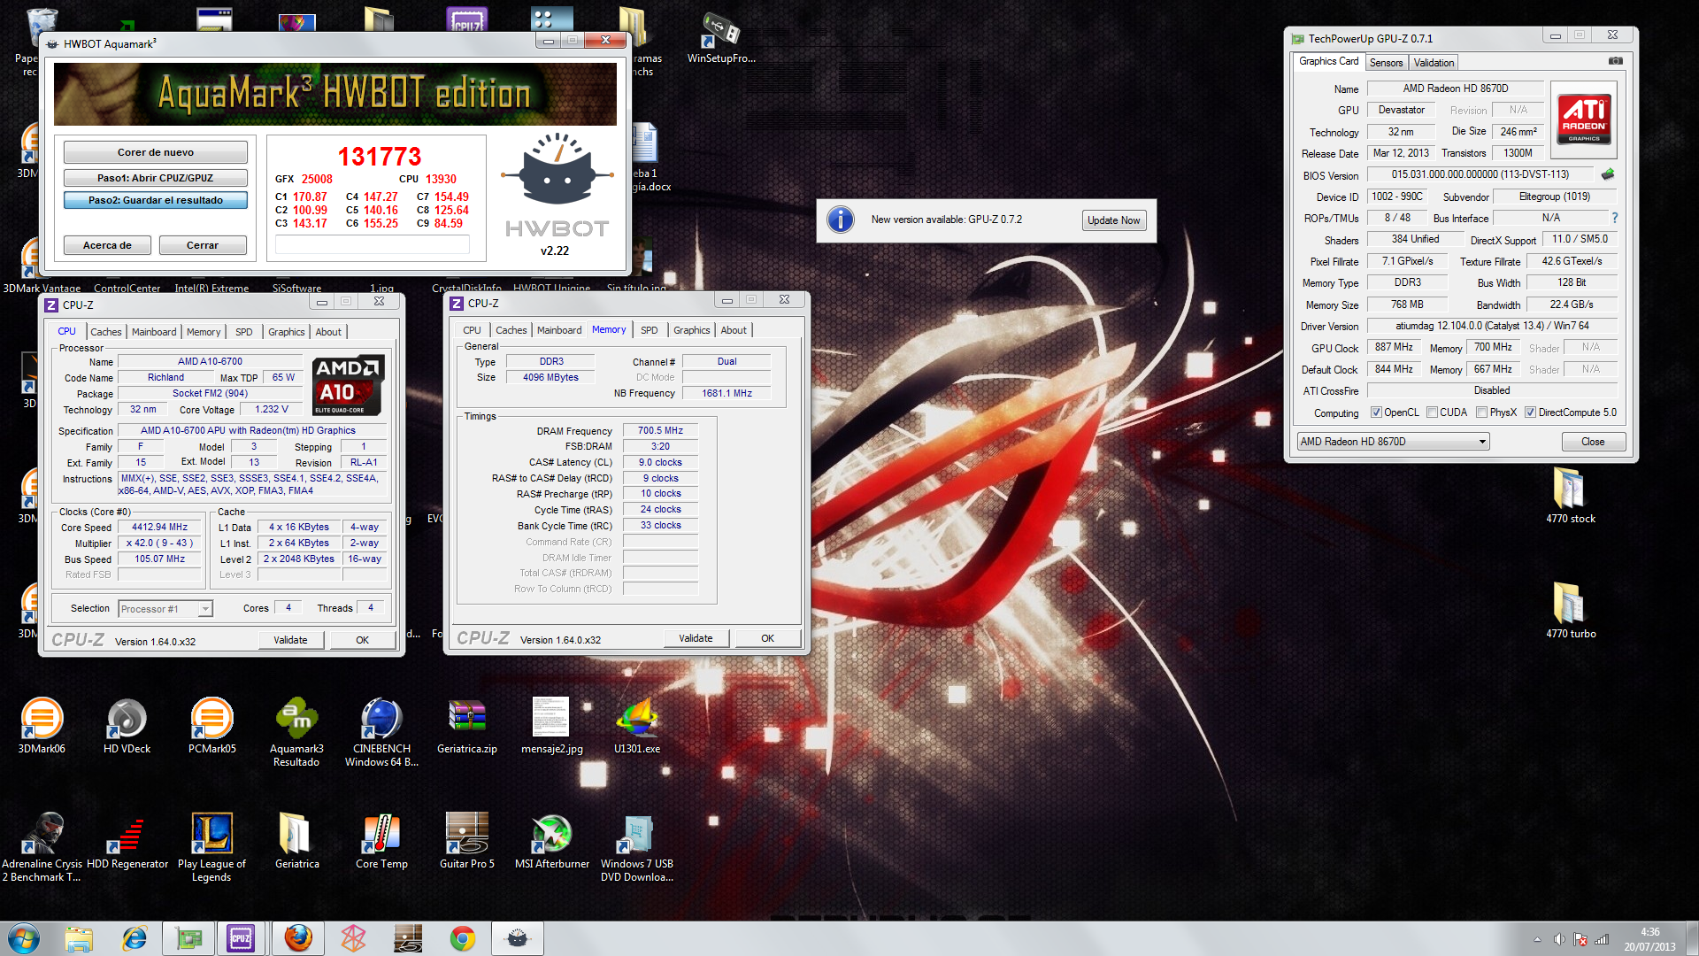This screenshot has height=956, width=1699.
Task: Click the Cerrar button in Aquamark
Action: (203, 245)
